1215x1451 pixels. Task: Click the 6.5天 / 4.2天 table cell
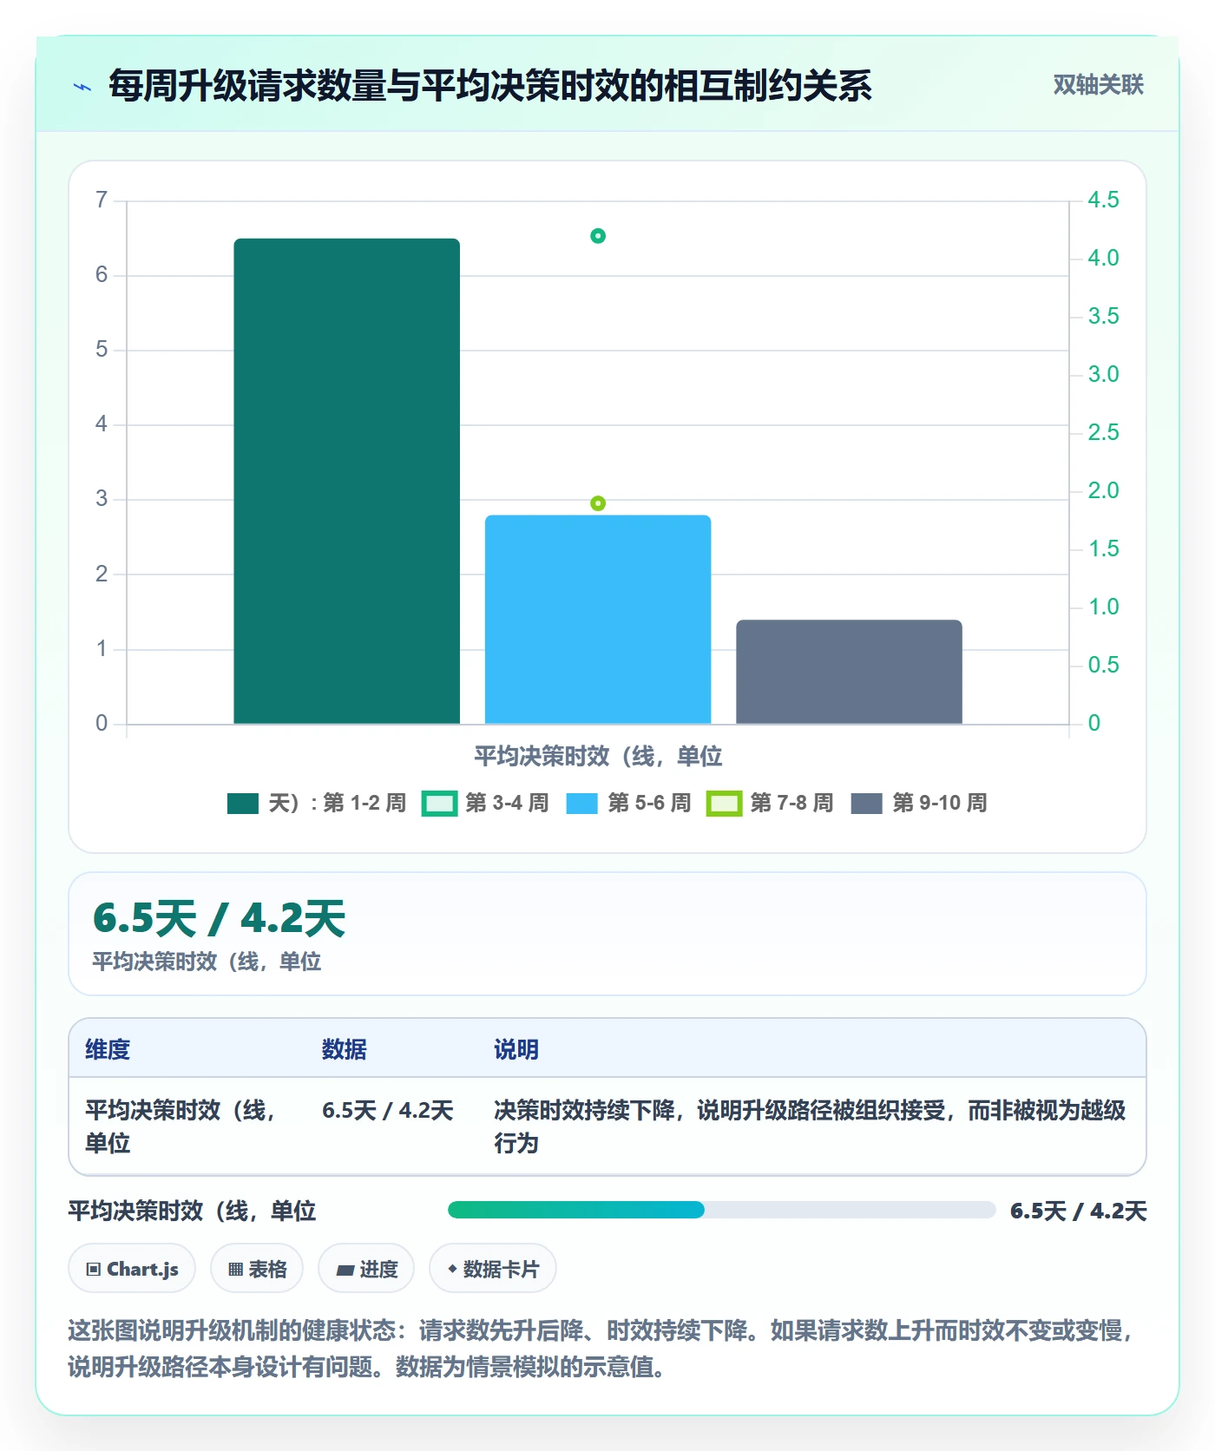click(388, 1111)
